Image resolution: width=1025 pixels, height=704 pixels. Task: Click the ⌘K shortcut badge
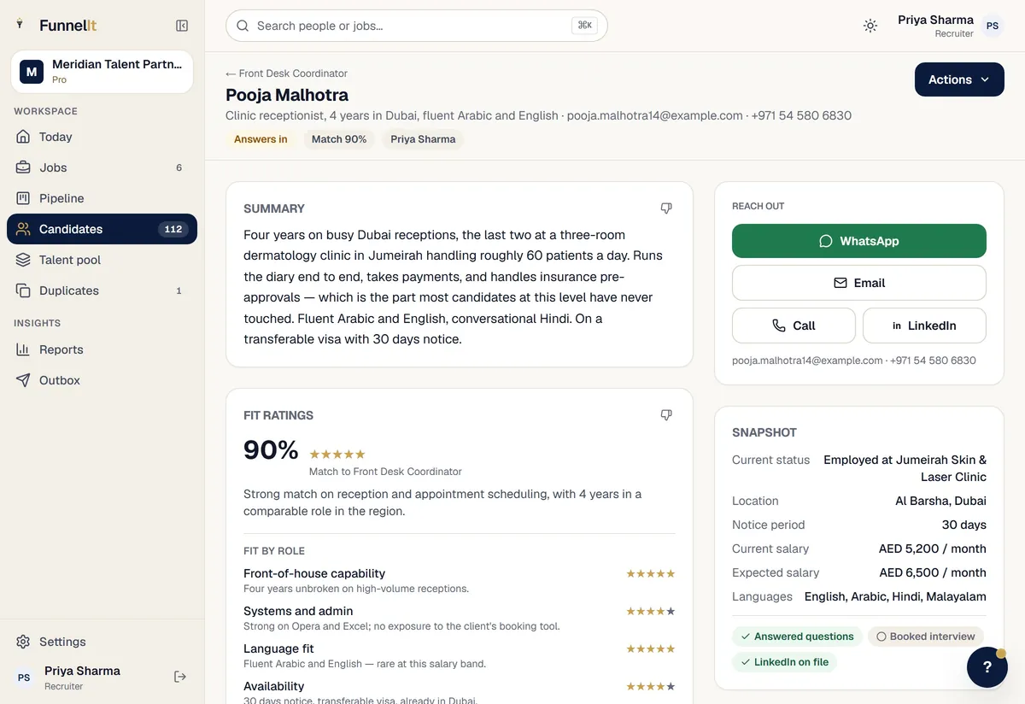point(585,26)
